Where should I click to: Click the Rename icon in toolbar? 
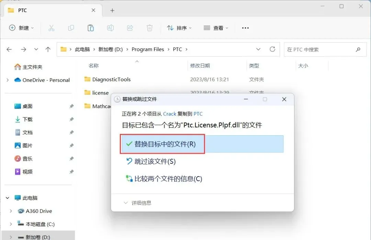click(110, 28)
